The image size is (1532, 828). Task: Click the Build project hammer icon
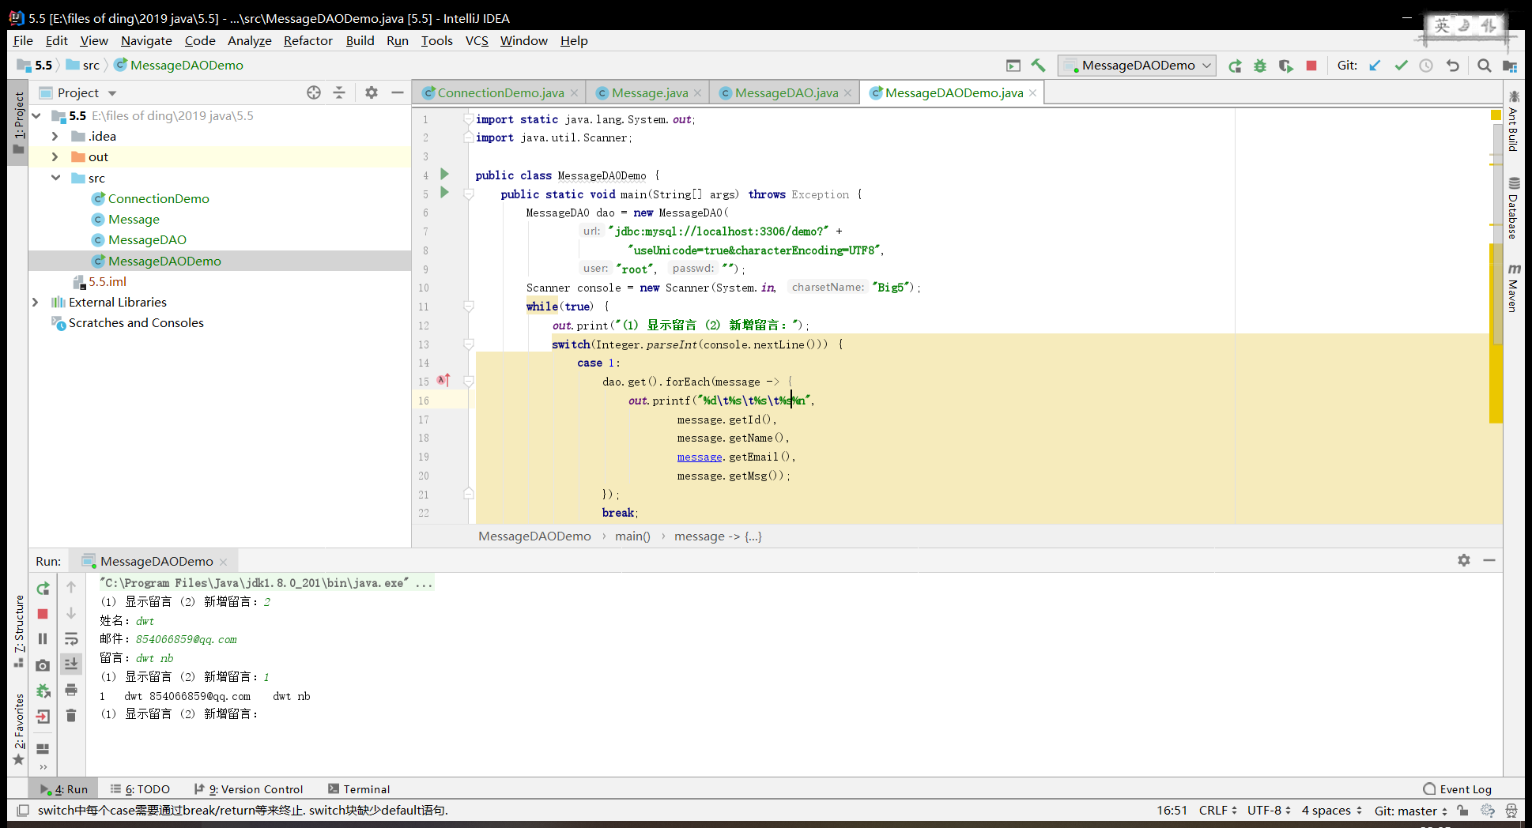pyautogui.click(x=1038, y=66)
